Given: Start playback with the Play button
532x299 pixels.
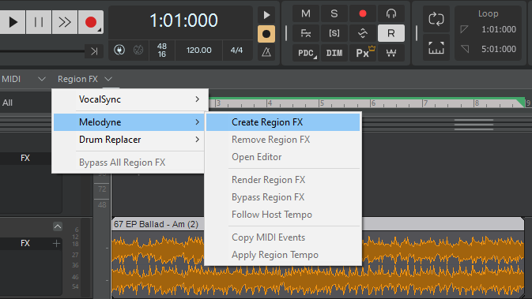Looking at the screenshot, I should coord(13,22).
